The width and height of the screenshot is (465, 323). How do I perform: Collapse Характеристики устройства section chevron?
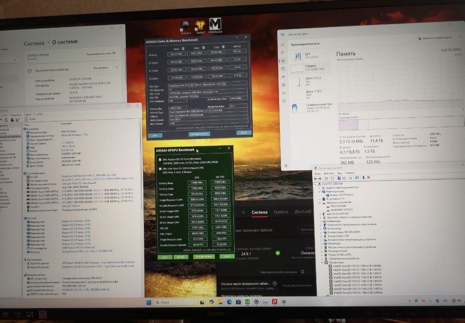pos(117,67)
